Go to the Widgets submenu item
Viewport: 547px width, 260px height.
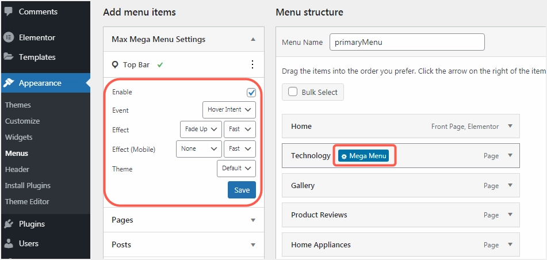[x=19, y=137]
